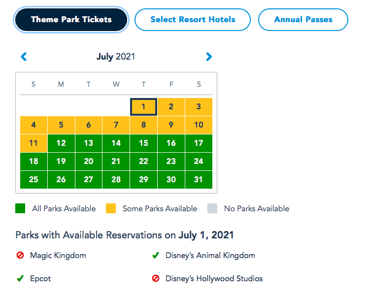Viewport: 369px width, 295px height.
Task: Advance to next month arrow
Action: tap(209, 57)
